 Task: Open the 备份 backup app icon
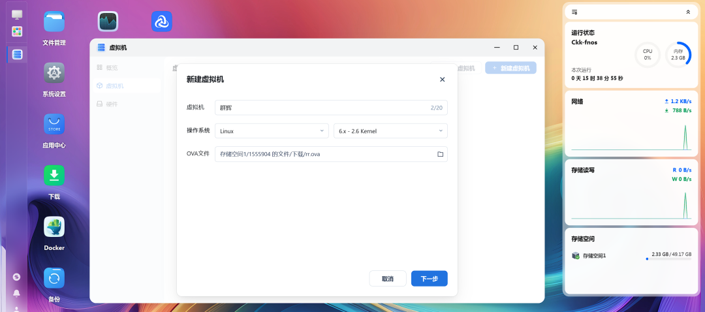[x=54, y=278]
